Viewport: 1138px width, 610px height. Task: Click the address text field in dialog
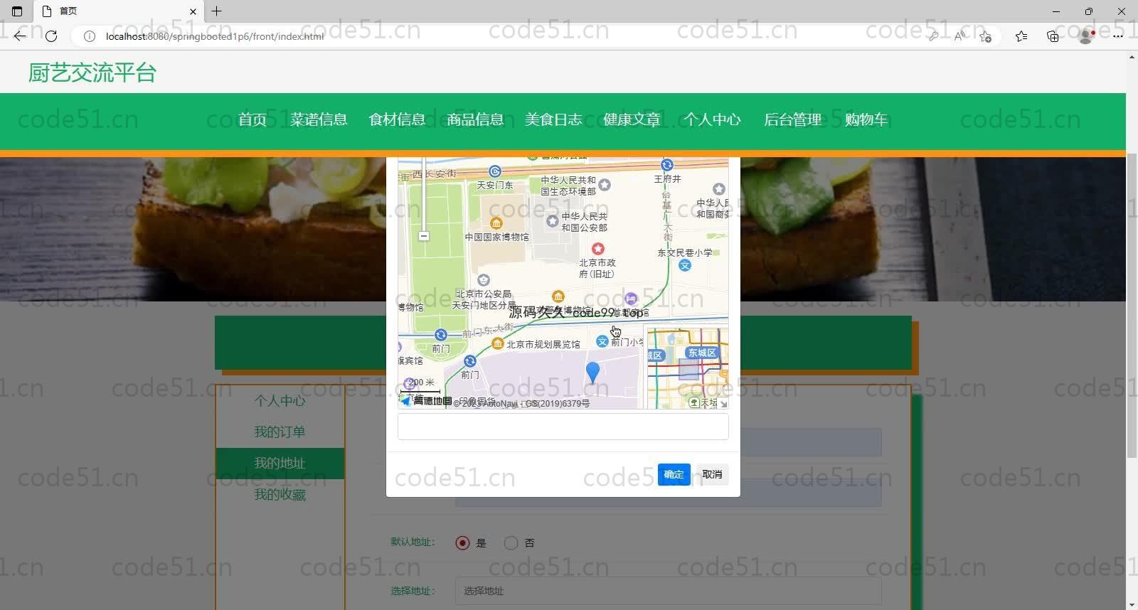(563, 427)
